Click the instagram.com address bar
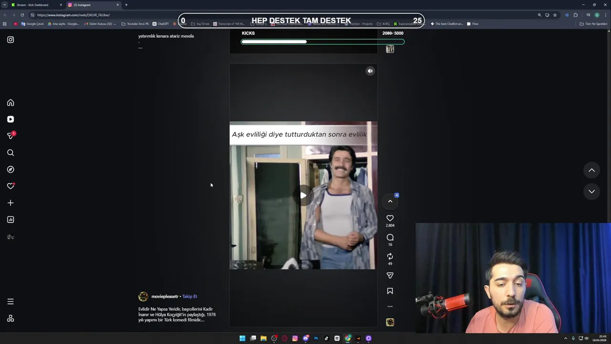611x344 pixels. (286, 15)
